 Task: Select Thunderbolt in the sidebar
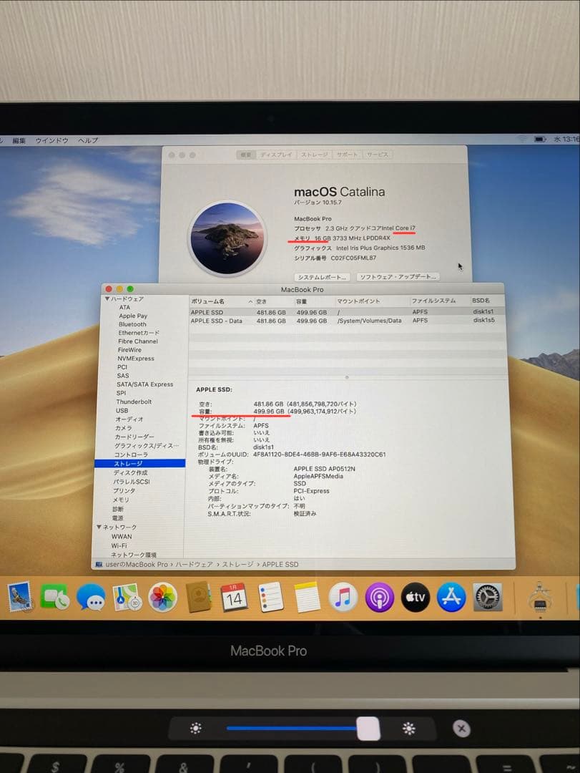point(135,402)
